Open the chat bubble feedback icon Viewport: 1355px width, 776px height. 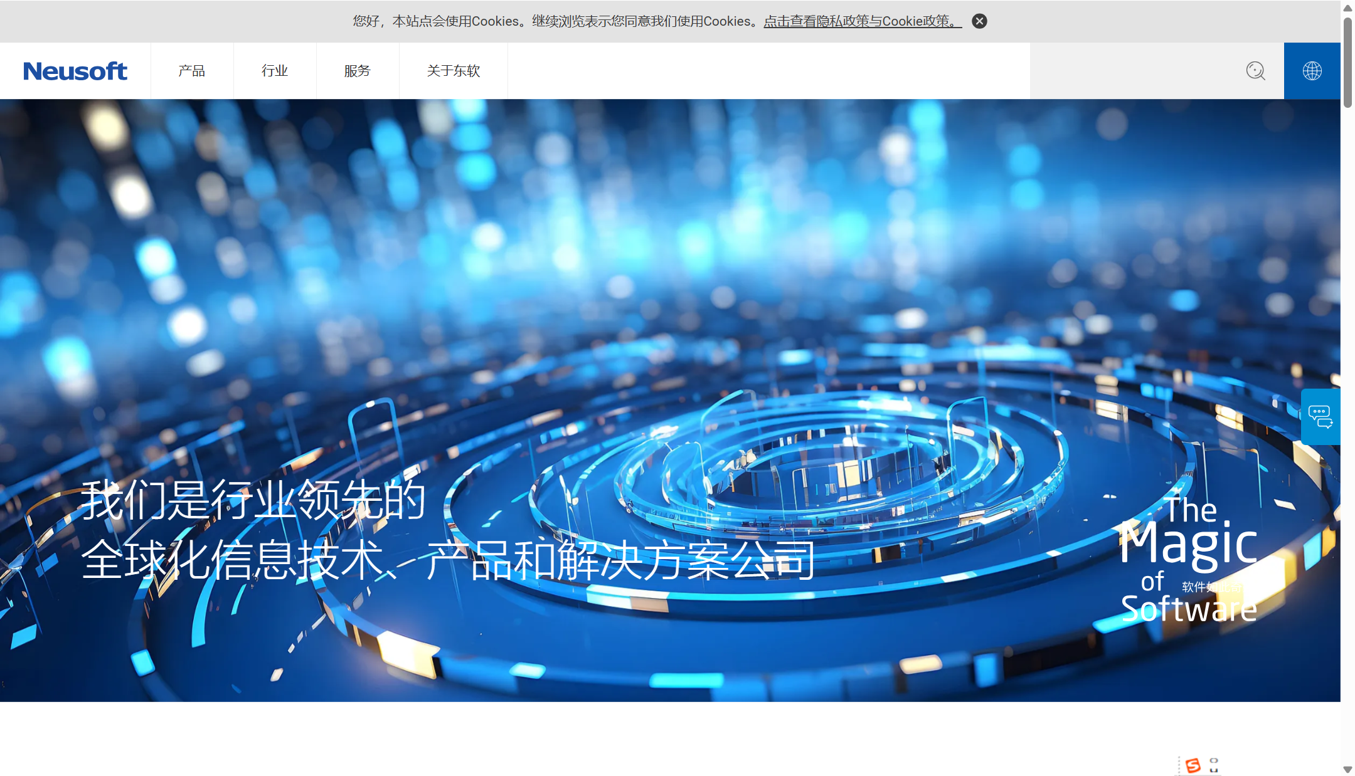(1320, 416)
